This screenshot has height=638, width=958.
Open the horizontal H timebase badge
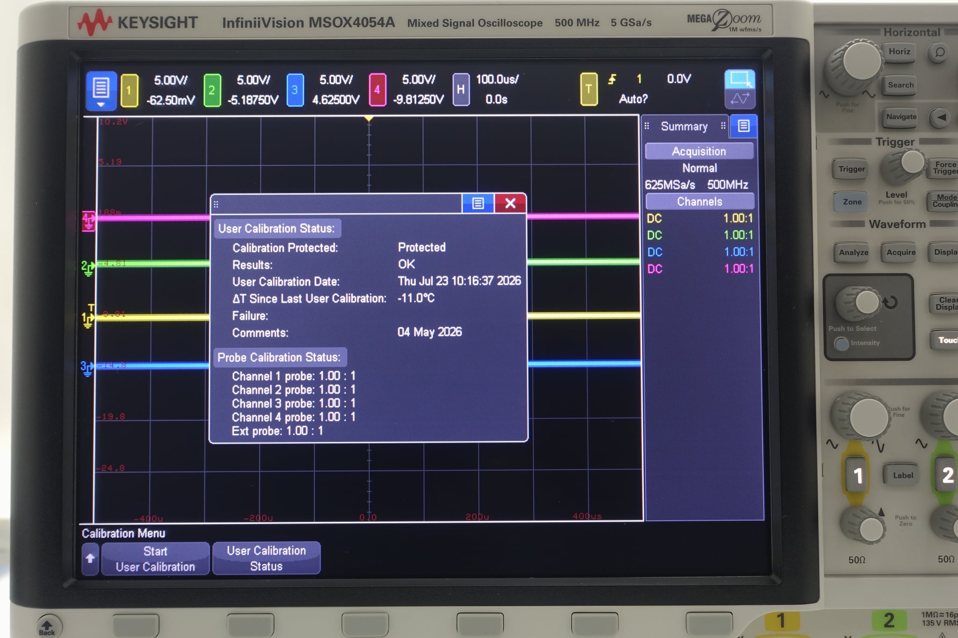(x=461, y=89)
